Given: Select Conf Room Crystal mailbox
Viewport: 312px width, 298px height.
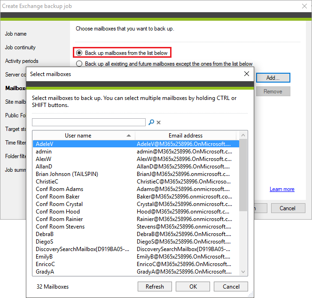Looking at the screenshot, I should point(136,204).
